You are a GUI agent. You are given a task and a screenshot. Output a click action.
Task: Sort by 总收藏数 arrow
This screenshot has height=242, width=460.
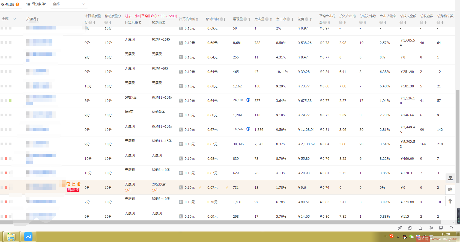[426, 22]
